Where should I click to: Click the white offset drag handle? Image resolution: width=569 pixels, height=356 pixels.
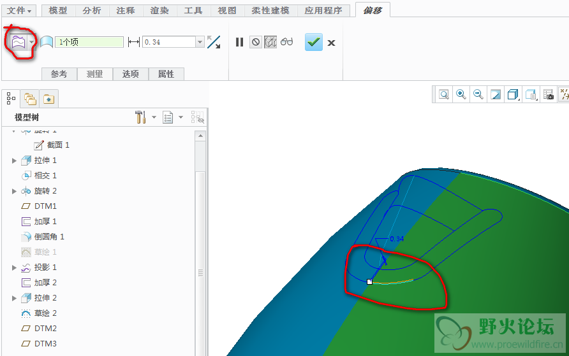369,281
